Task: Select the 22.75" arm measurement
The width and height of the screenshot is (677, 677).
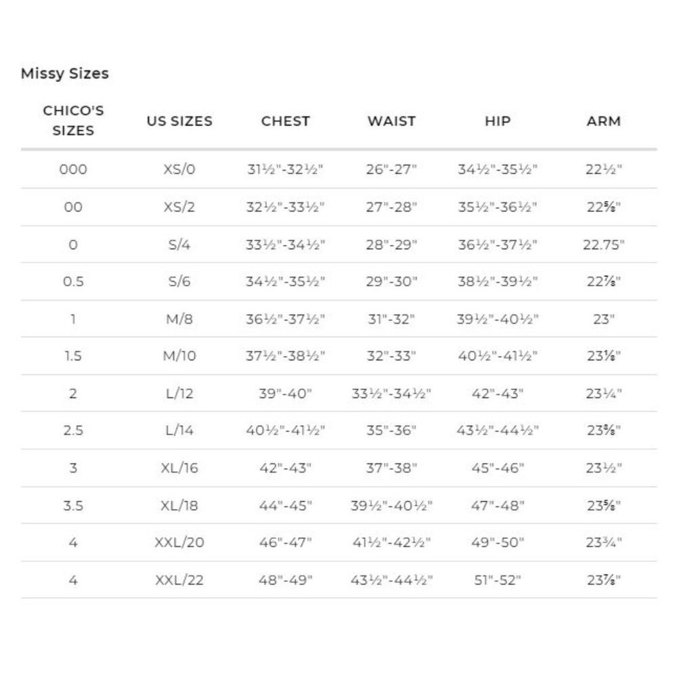Action: [604, 245]
